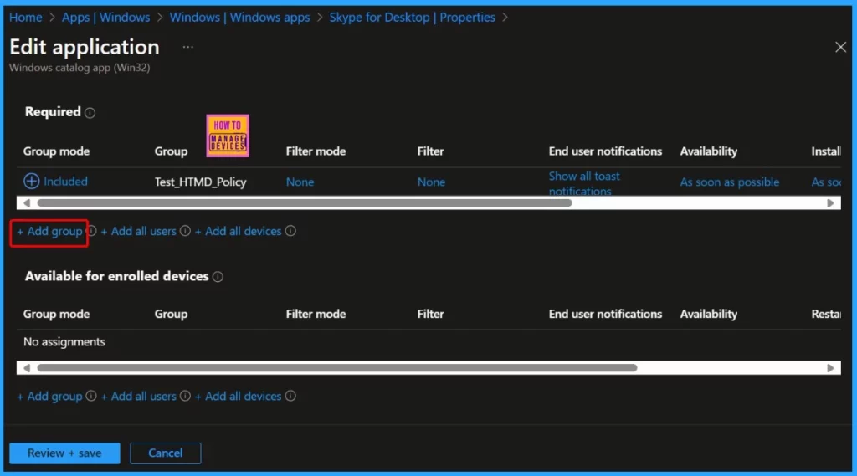
Task: Click the Available table horizontal scrollbar thumb
Action: click(x=336, y=368)
